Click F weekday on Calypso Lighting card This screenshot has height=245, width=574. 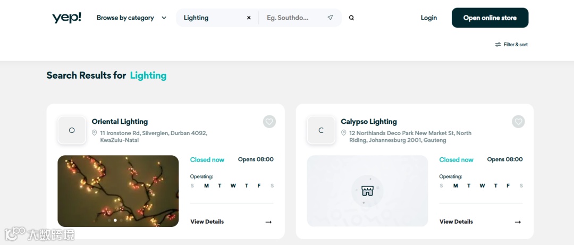[508, 185]
